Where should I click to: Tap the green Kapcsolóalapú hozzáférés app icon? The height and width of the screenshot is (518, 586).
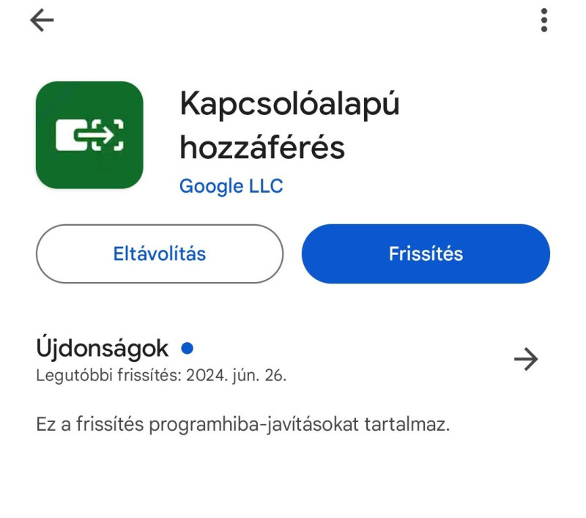[x=89, y=135]
